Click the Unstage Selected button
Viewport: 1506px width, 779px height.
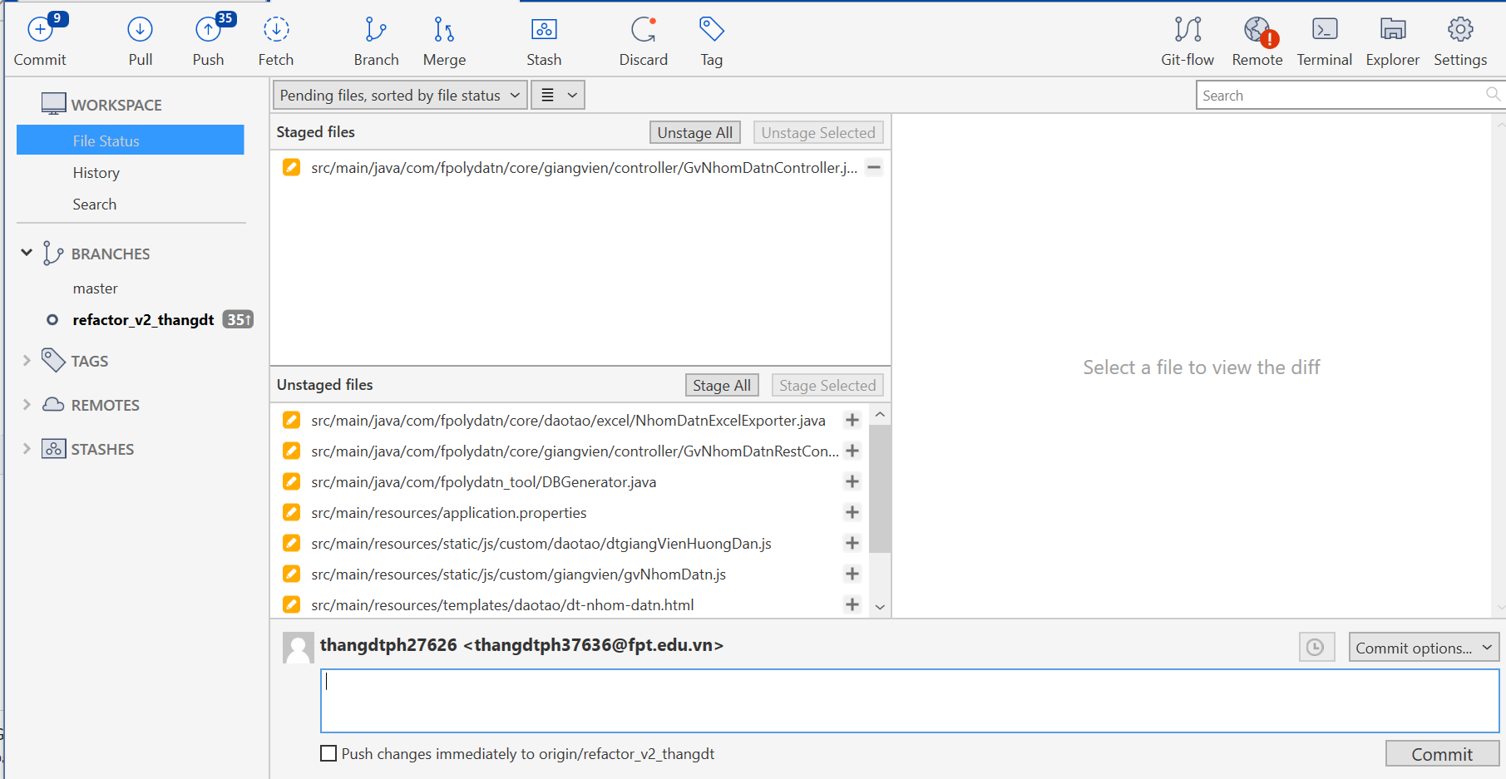point(818,132)
